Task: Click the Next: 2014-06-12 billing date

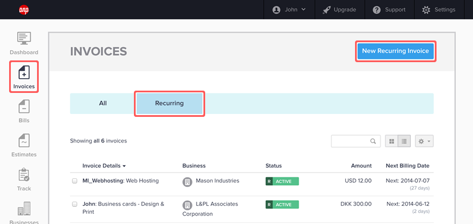Action: [x=408, y=204]
